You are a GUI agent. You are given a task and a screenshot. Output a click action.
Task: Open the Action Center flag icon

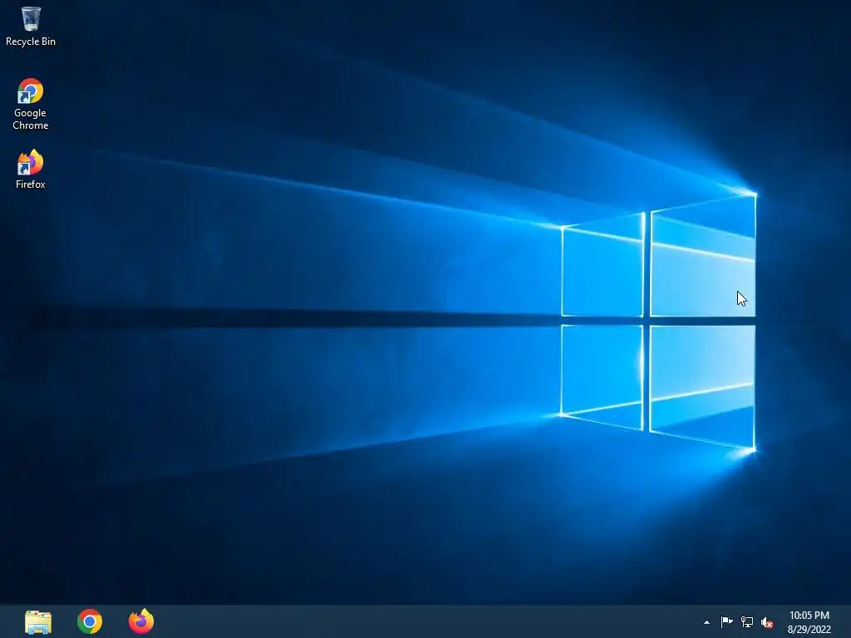tap(726, 622)
